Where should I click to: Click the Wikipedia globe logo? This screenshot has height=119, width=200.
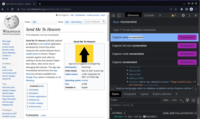pos(11,22)
